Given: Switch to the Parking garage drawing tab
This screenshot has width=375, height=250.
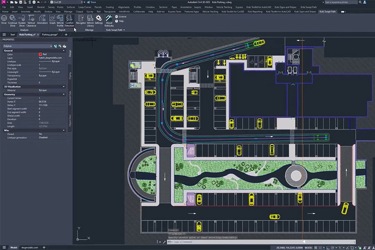Looking at the screenshot, I should [x=50, y=35].
